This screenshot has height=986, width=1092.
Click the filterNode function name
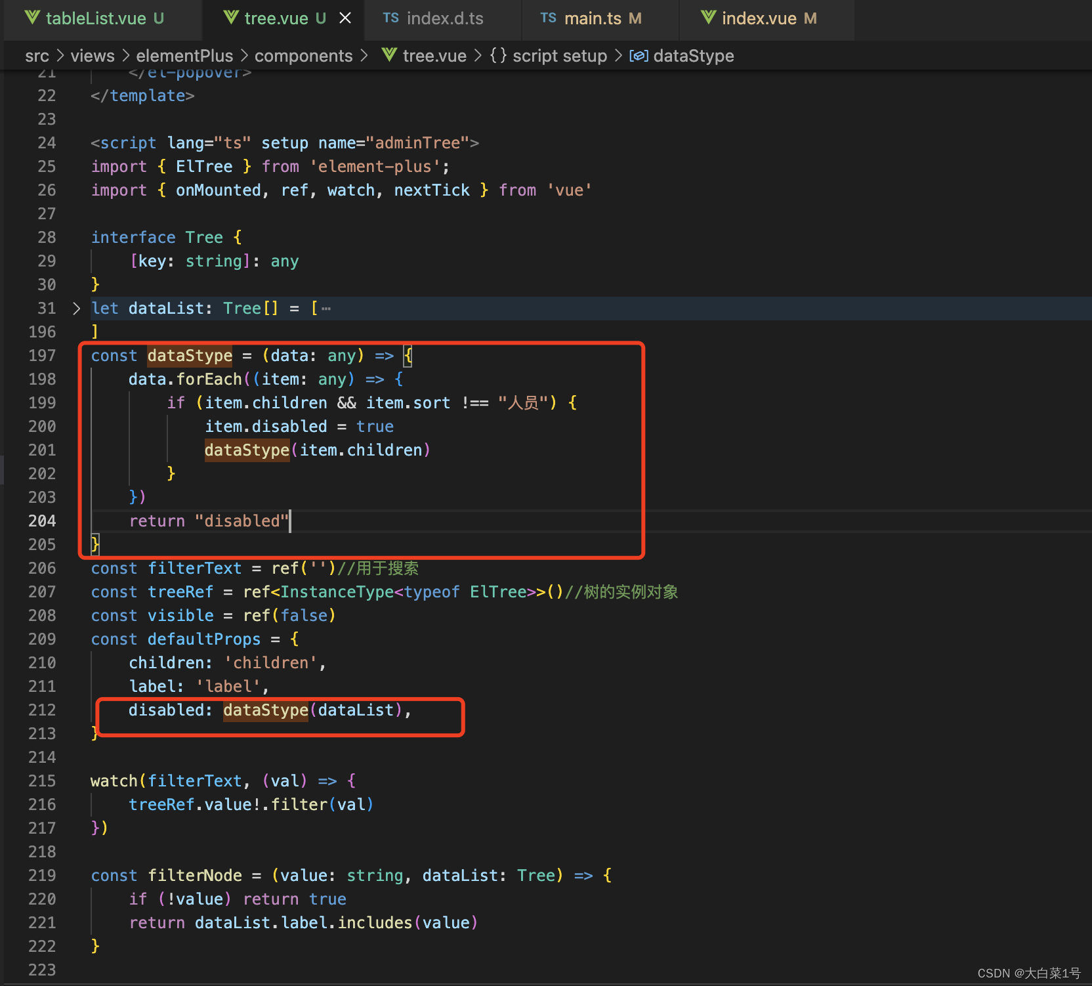click(195, 876)
